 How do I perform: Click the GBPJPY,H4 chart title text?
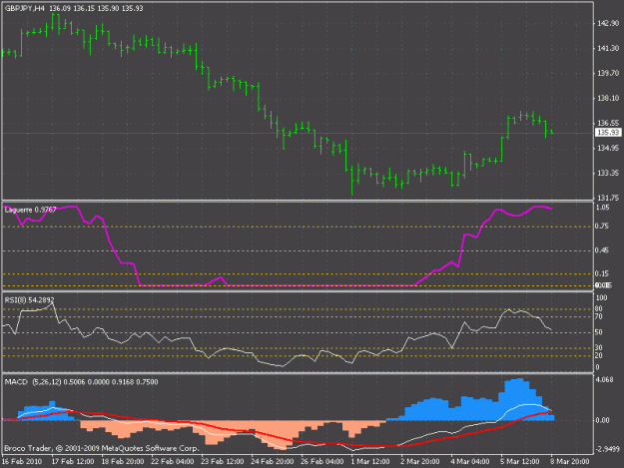coord(25,8)
